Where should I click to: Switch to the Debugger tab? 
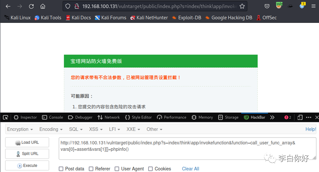coord(80,117)
